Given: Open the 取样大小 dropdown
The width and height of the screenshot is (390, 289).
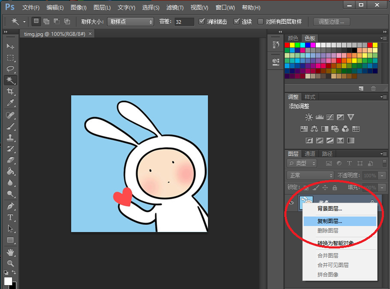Looking at the screenshot, I should click(x=130, y=22).
